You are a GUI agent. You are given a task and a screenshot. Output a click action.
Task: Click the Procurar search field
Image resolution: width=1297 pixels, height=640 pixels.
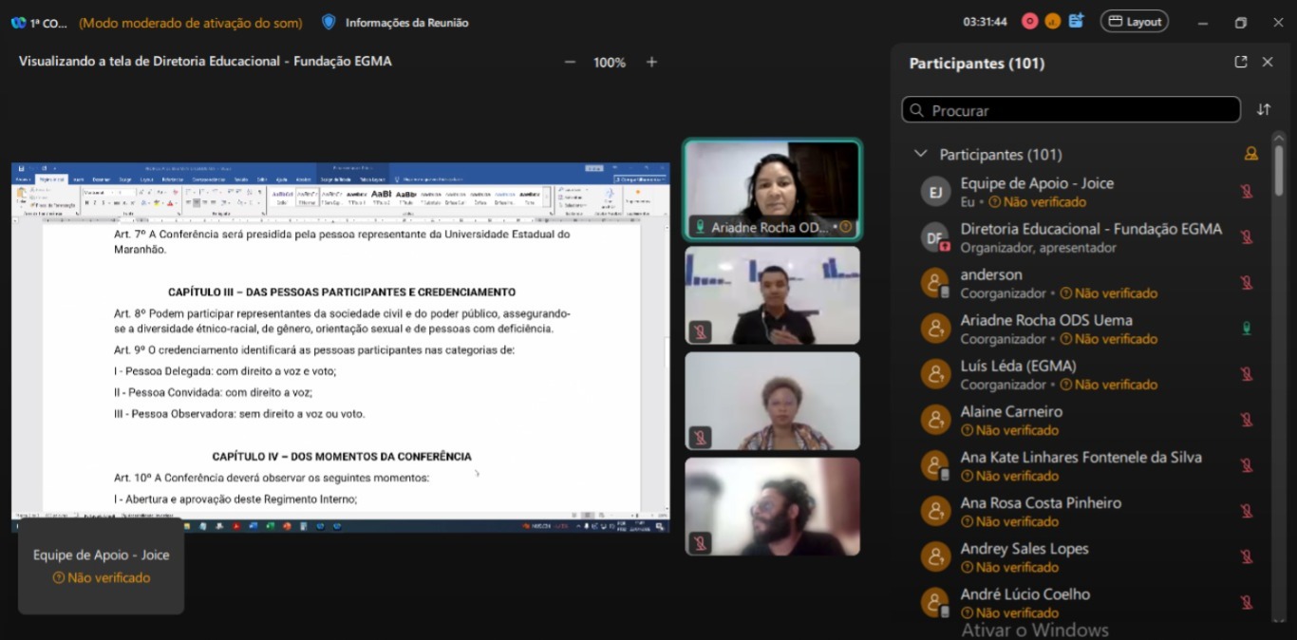(x=1071, y=110)
